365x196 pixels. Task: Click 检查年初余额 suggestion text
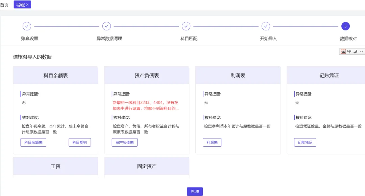[55, 129]
